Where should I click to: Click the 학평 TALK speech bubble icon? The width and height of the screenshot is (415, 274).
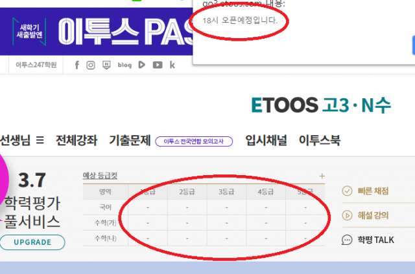pos(347,240)
